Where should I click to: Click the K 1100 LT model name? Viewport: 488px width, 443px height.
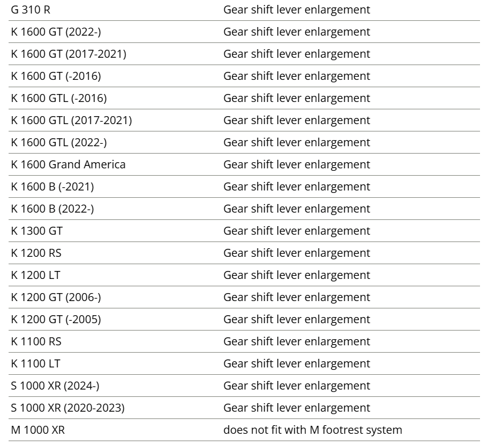coord(36,364)
